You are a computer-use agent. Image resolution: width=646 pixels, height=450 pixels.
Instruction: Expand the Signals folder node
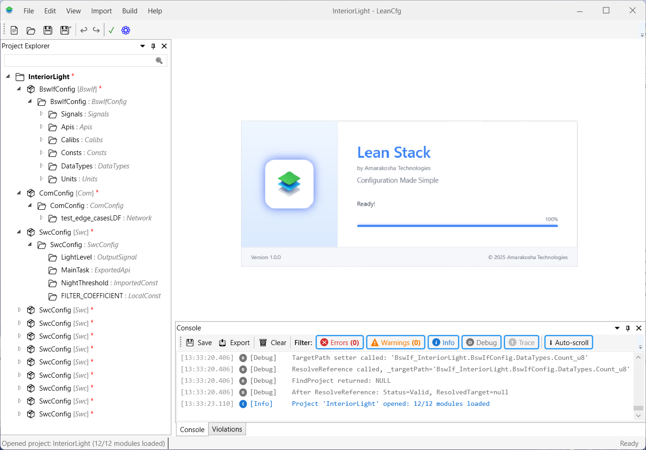[x=41, y=114]
